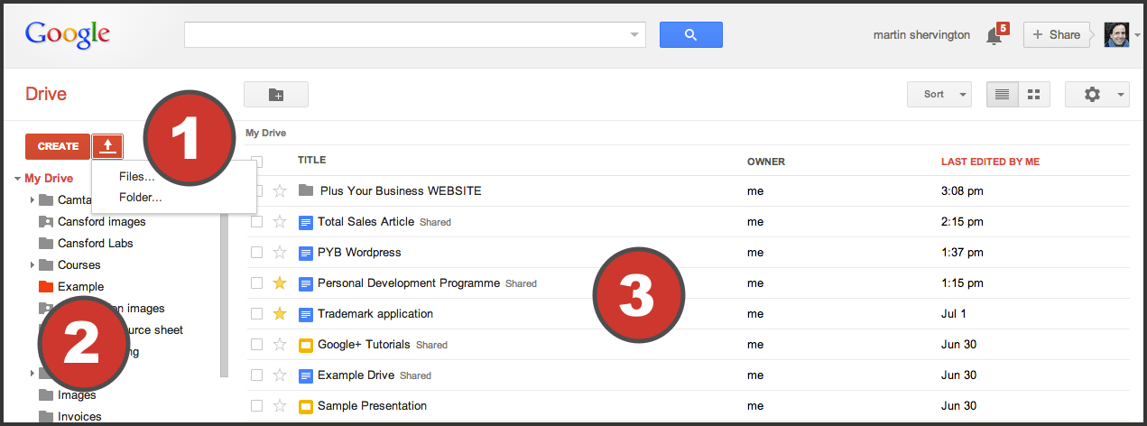Unstar the Trademark application document
The width and height of the screenshot is (1147, 426).
[x=280, y=313]
